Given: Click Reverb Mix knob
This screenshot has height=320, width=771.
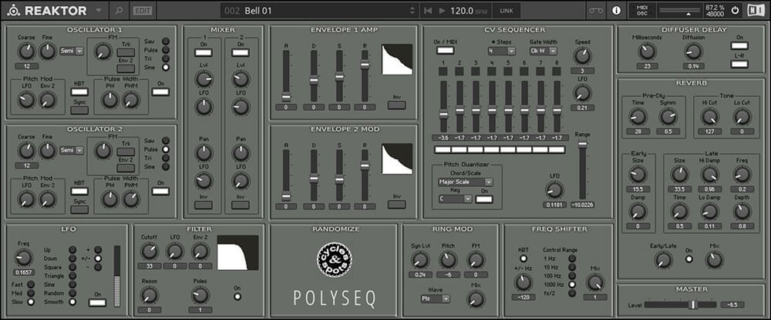Looking at the screenshot, I should pyautogui.click(x=715, y=260).
